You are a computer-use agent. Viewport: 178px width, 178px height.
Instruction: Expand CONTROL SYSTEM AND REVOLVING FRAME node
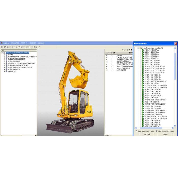click(x=4, y=63)
